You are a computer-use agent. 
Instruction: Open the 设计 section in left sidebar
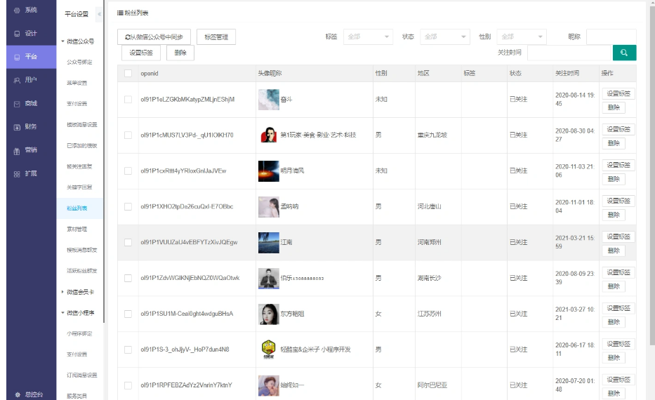pos(26,34)
